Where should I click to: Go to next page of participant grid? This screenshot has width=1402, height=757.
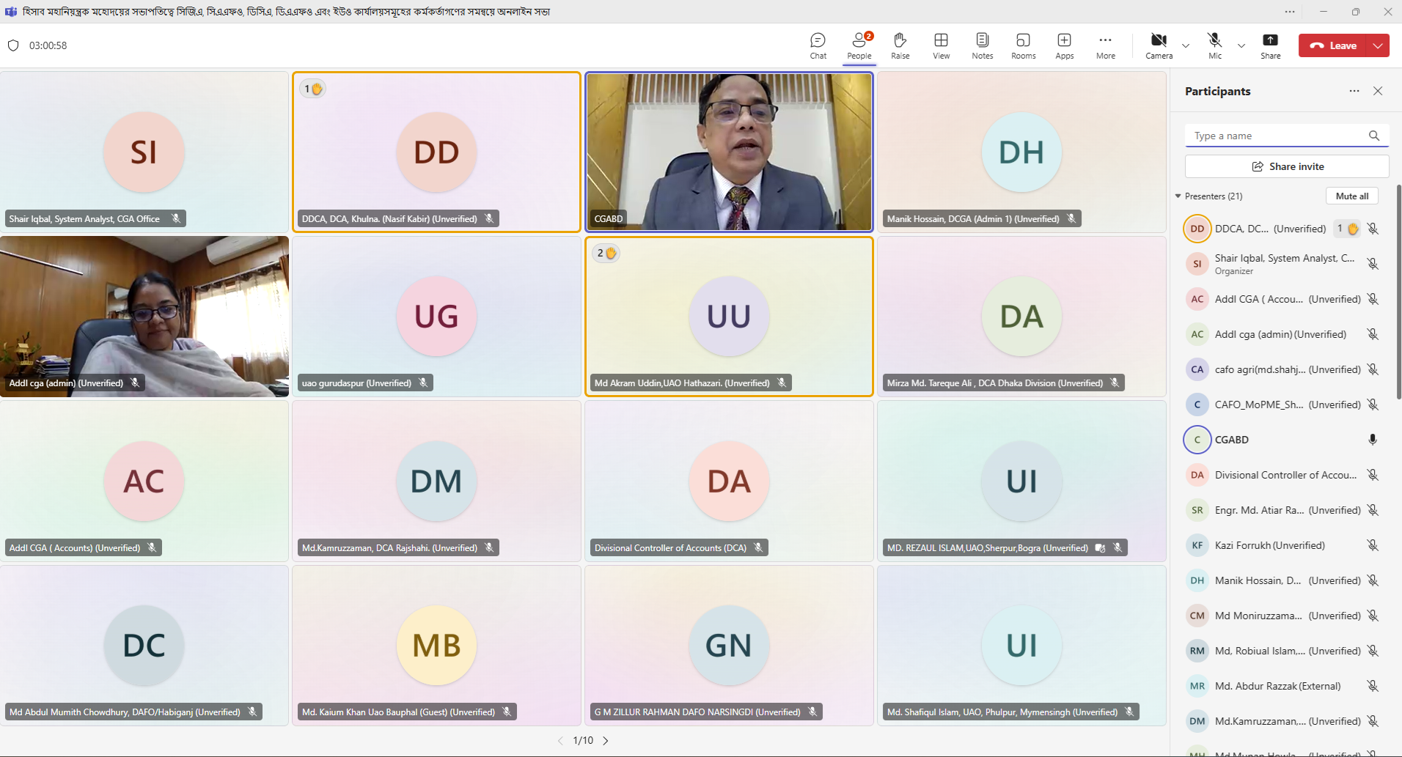click(606, 741)
